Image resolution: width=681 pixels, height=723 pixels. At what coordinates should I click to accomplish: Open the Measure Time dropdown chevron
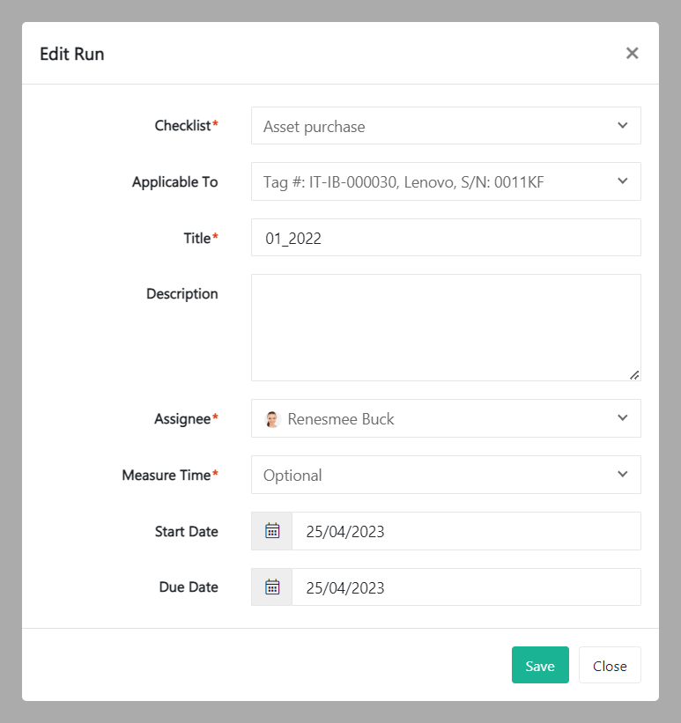click(622, 475)
